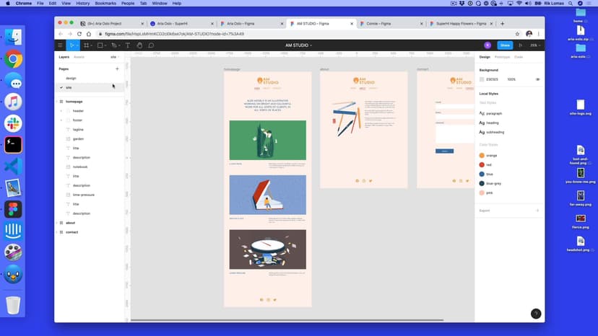Open the Figma main menu hamburger icon
Viewport: 598px width, 336px height.
pyautogui.click(x=61, y=45)
